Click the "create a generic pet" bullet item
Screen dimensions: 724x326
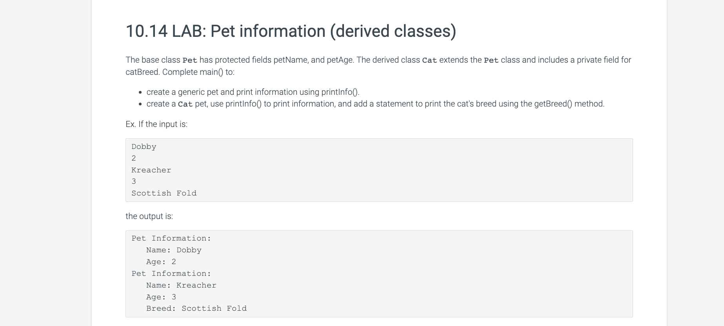253,92
